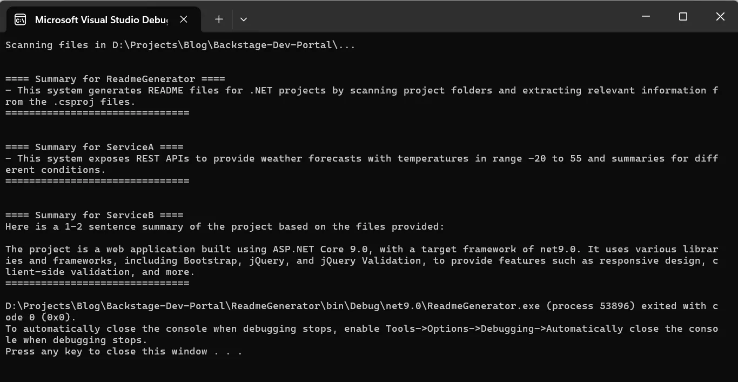Select the Microsoft Visual Studio Debug tab
This screenshot has width=738, height=382.
(100, 20)
